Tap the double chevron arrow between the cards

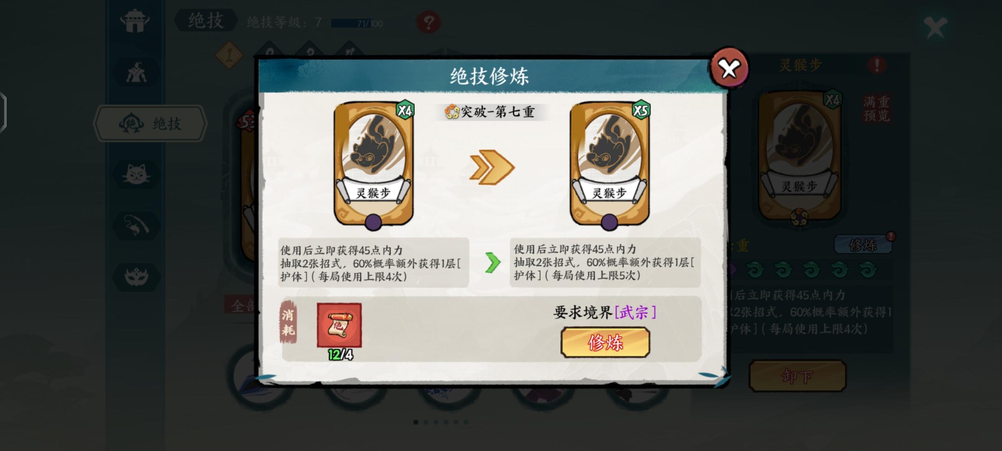pyautogui.click(x=492, y=167)
